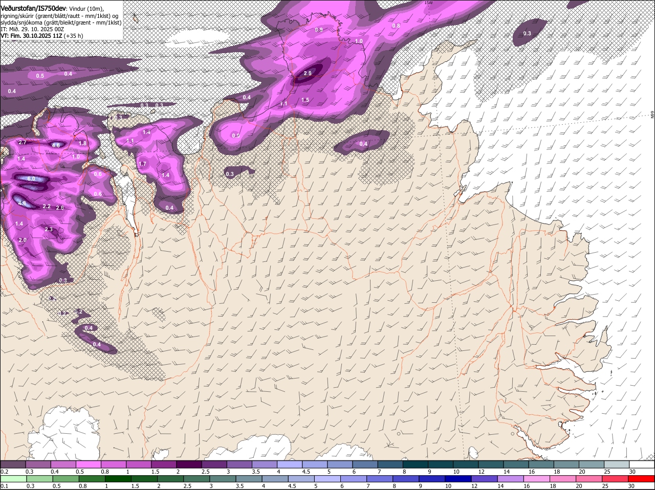Click dark blue rain legend swatch between 10 and 12
Screen dimensions: 655x490
click(458, 479)
